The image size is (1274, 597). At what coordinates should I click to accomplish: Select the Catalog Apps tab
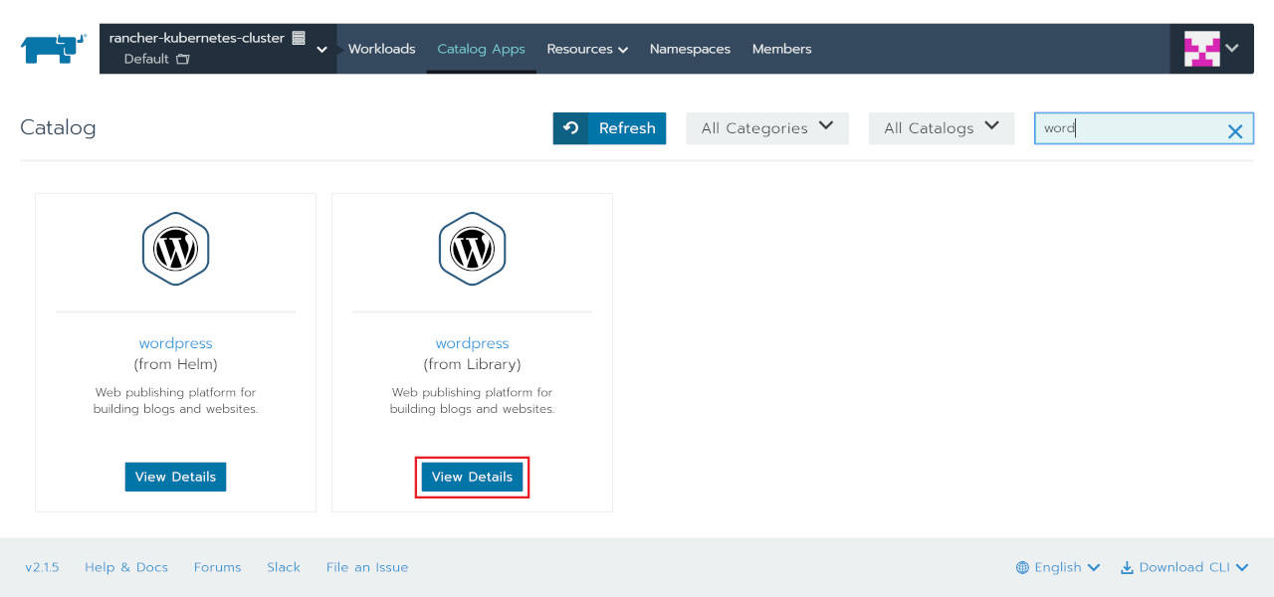coord(481,49)
